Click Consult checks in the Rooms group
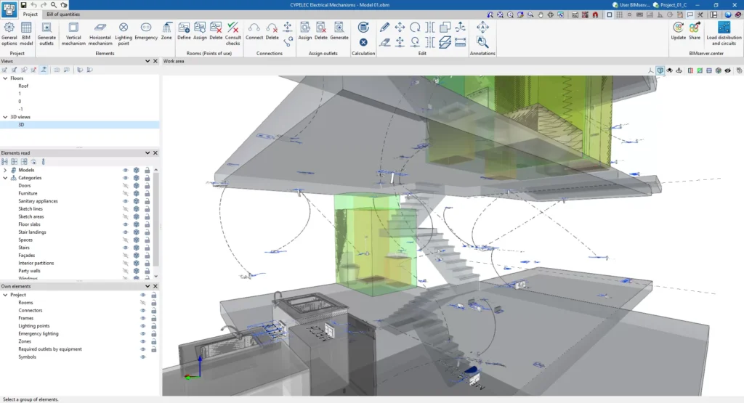 tap(232, 32)
